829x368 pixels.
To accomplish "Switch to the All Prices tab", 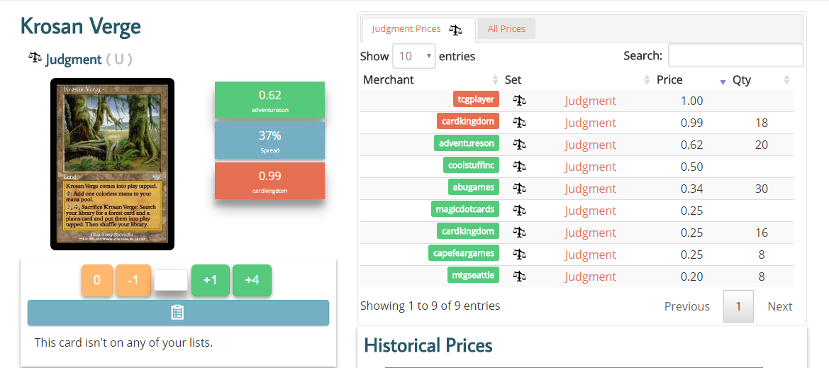I will pos(506,29).
